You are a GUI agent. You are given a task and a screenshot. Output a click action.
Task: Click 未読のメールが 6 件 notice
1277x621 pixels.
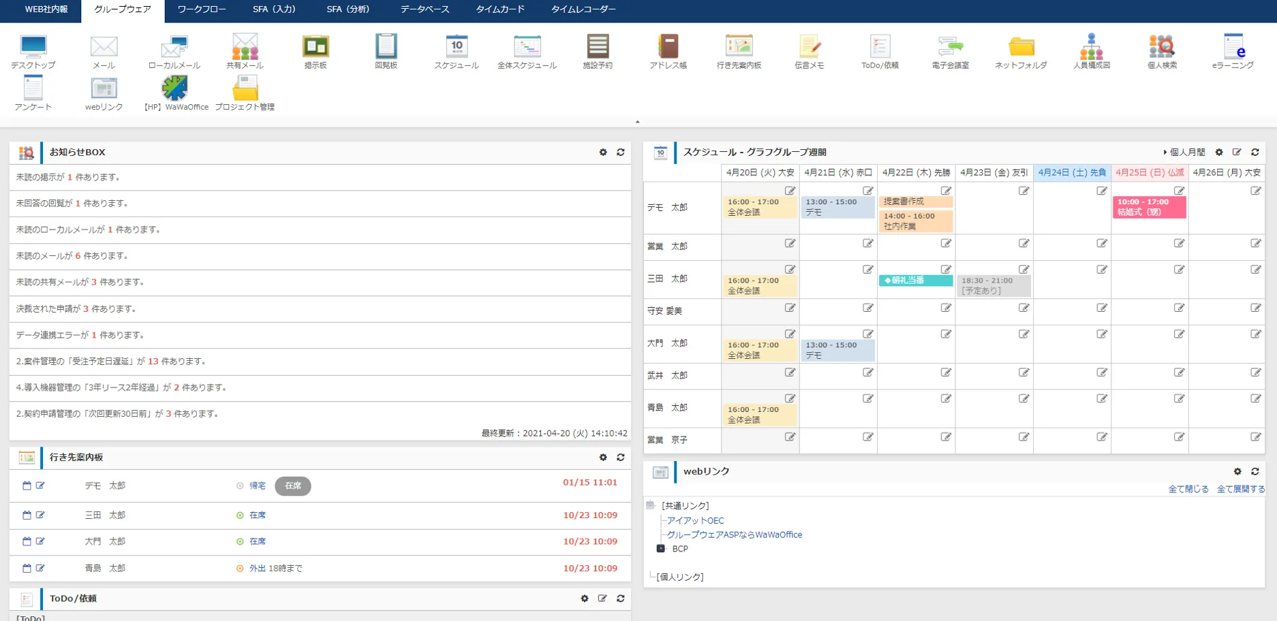(72, 256)
